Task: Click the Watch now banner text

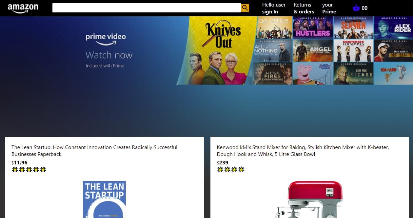Action: point(109,55)
